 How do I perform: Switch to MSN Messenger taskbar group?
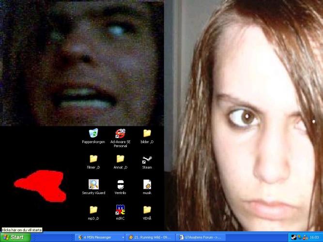click(x=99, y=237)
